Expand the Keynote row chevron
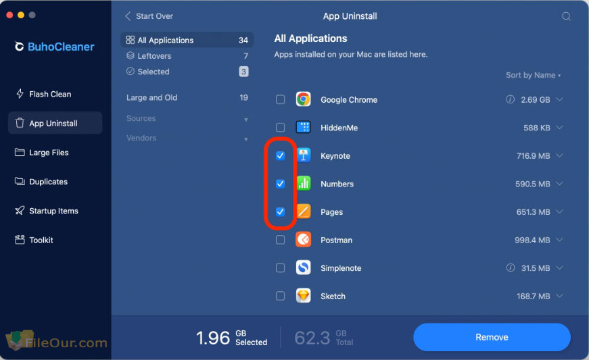 [559, 155]
